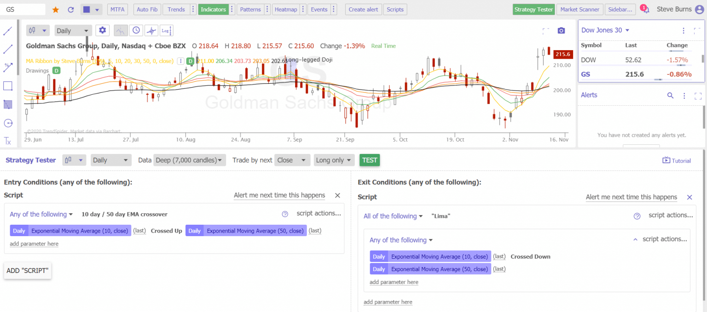Collapse the Any of the following exit group

pyautogui.click(x=635, y=239)
